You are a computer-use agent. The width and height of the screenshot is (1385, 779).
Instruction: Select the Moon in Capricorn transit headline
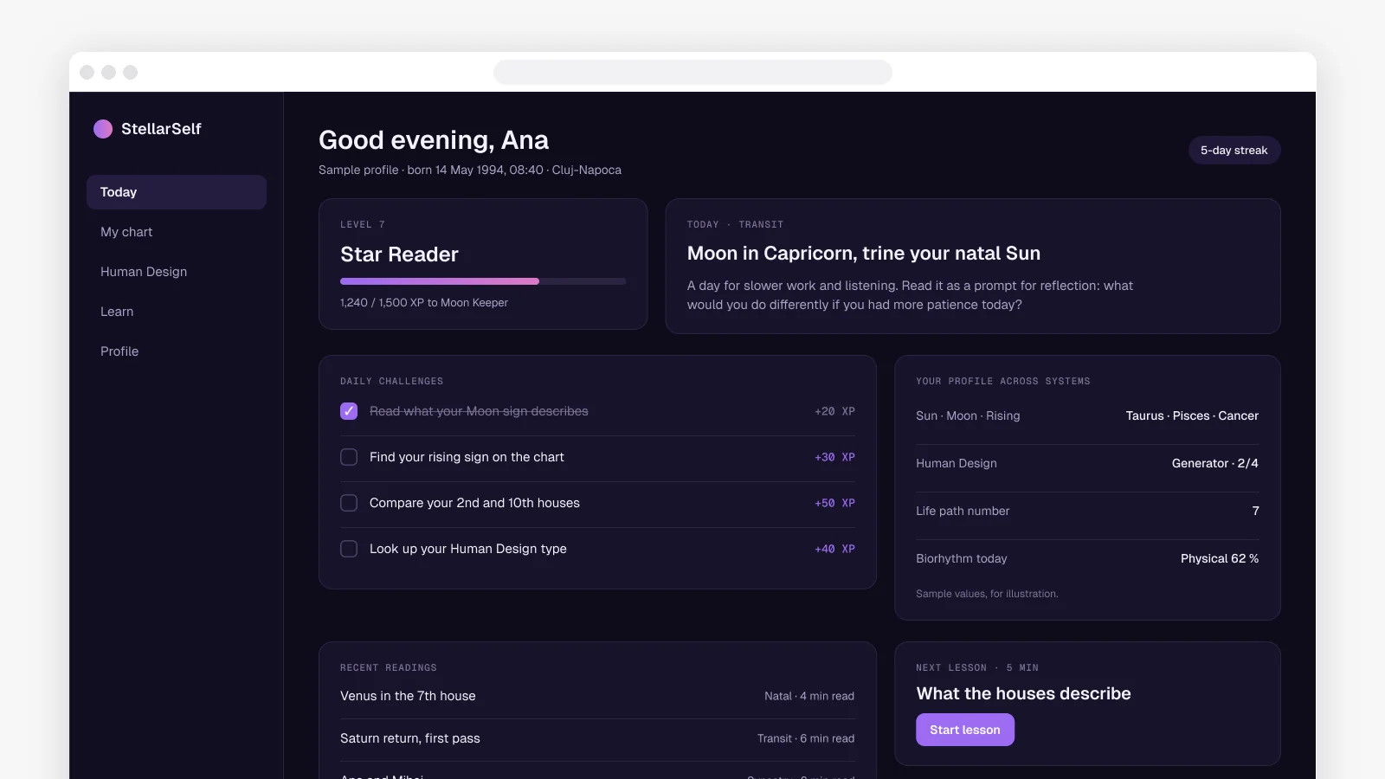pos(864,254)
